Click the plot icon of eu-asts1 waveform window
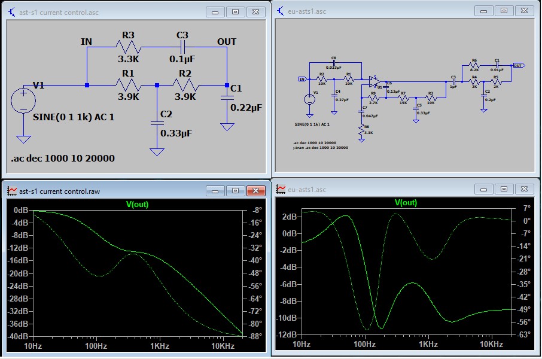 (280, 190)
